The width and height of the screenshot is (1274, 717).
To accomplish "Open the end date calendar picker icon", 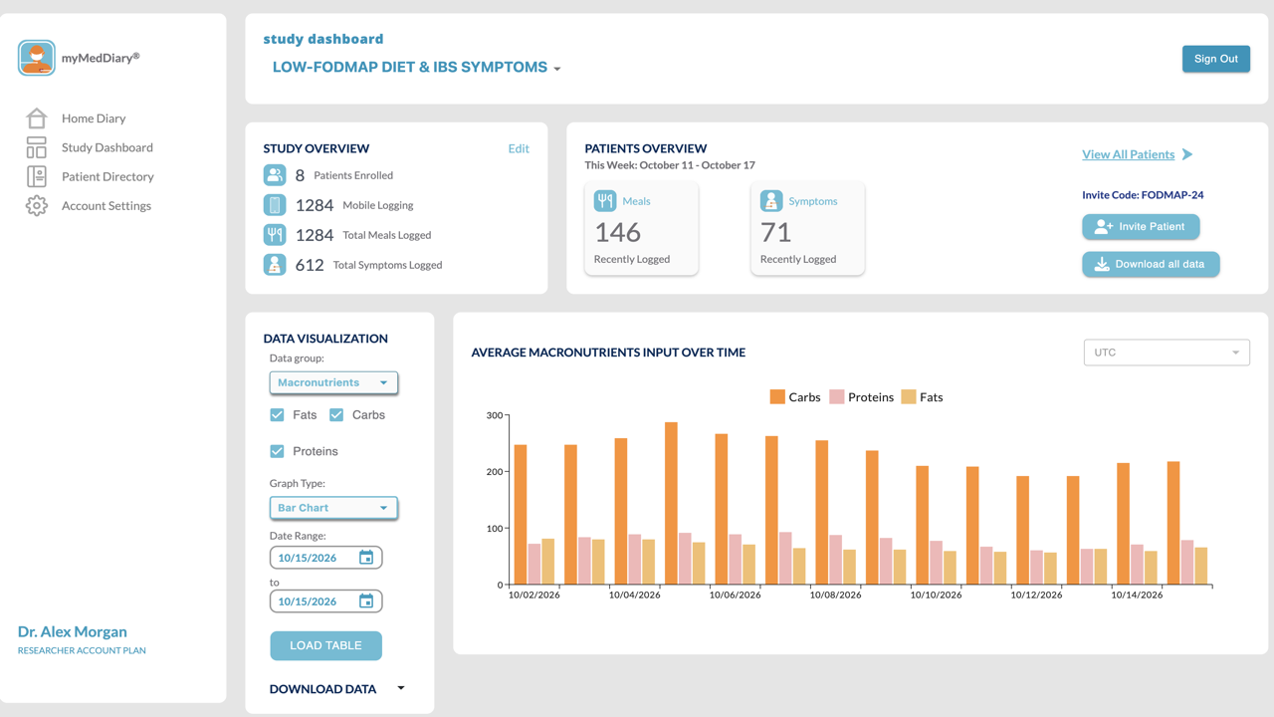I will click(x=366, y=601).
